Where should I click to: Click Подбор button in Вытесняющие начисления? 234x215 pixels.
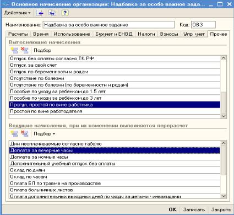coord(42,50)
